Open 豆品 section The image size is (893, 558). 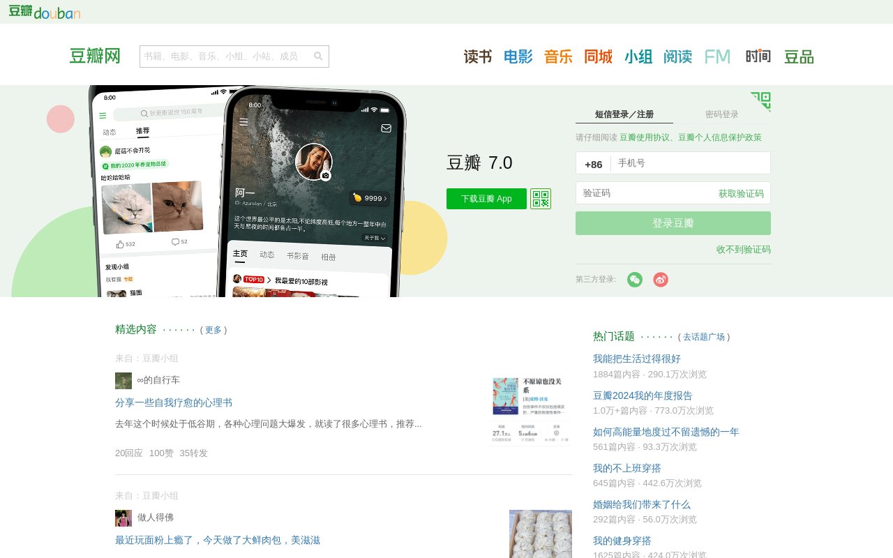click(x=799, y=57)
